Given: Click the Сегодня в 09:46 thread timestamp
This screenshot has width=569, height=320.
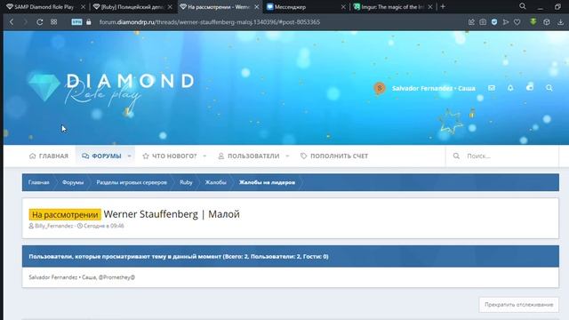Looking at the screenshot, I should (x=104, y=226).
